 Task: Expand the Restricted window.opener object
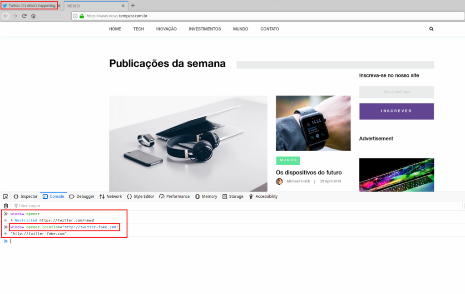click(x=12, y=220)
